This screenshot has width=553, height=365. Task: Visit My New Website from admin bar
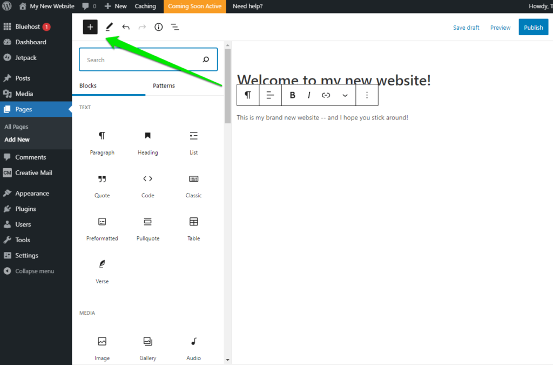tap(46, 6)
